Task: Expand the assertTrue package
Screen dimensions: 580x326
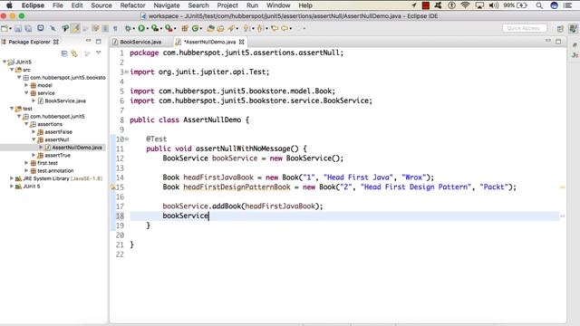Action: click(34, 155)
